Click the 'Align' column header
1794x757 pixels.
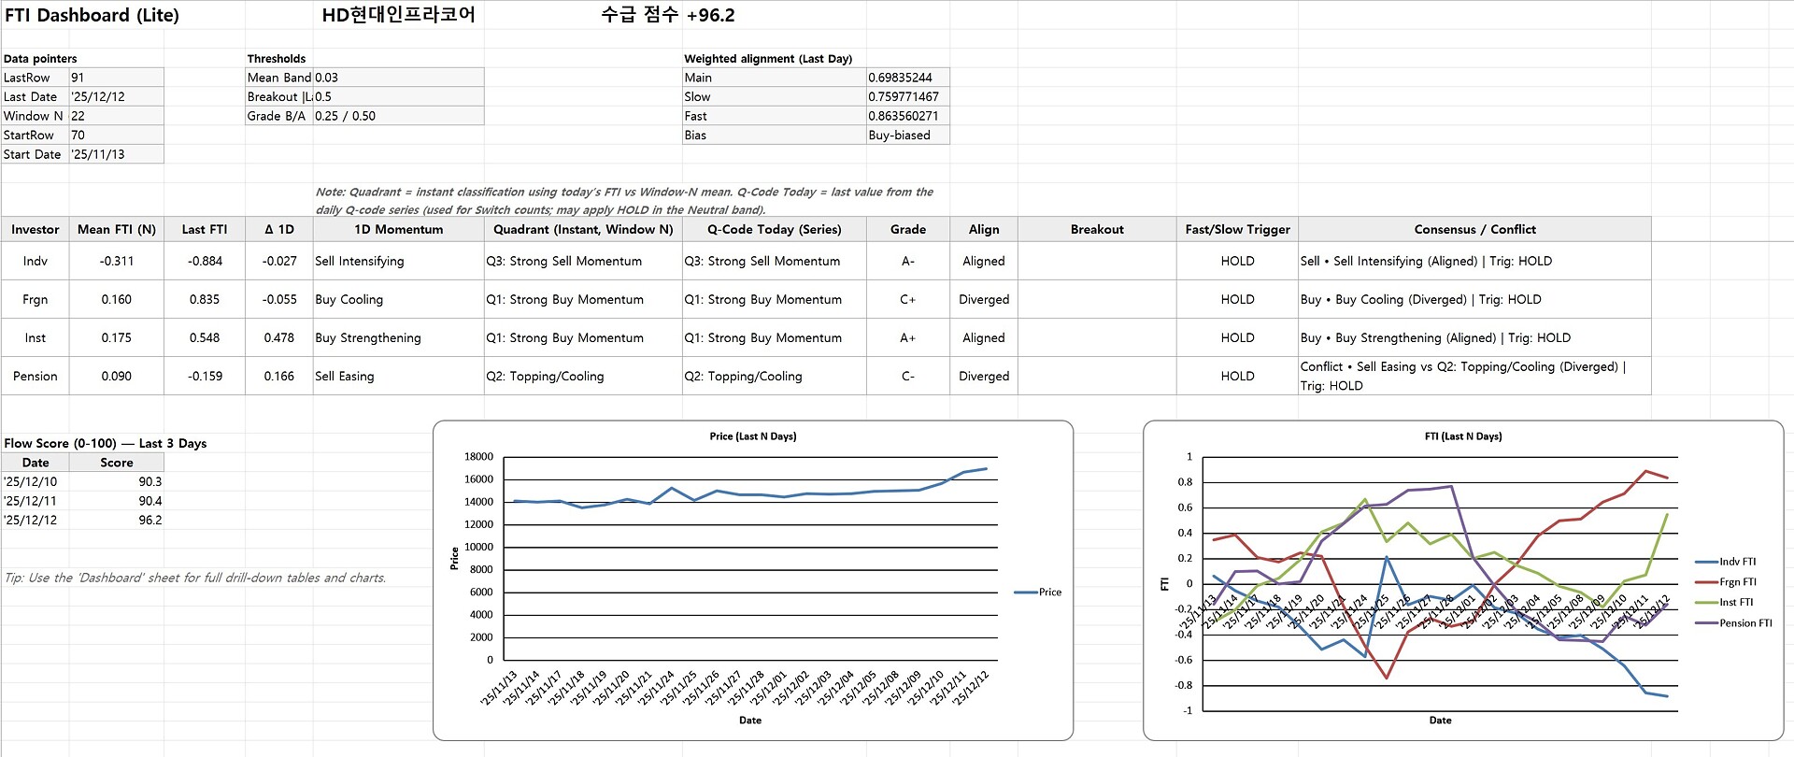984,230
